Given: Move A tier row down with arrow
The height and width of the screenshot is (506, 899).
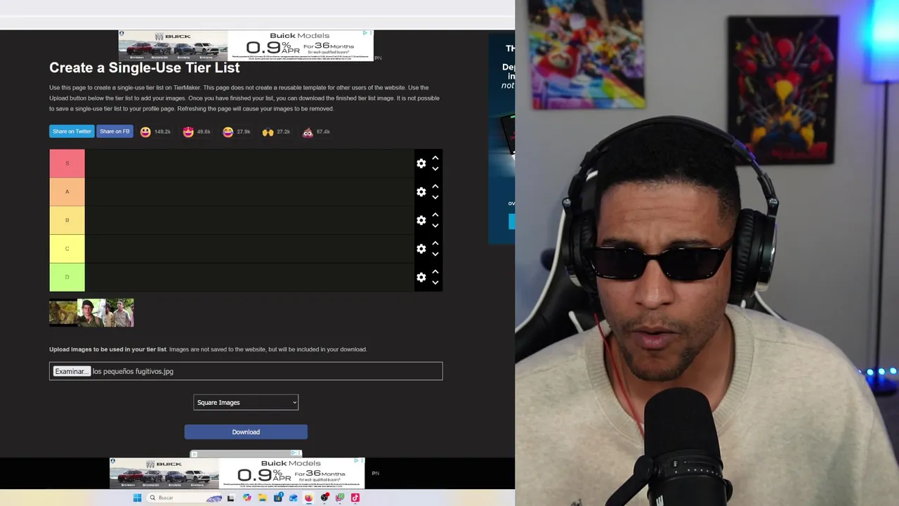Looking at the screenshot, I should [435, 197].
